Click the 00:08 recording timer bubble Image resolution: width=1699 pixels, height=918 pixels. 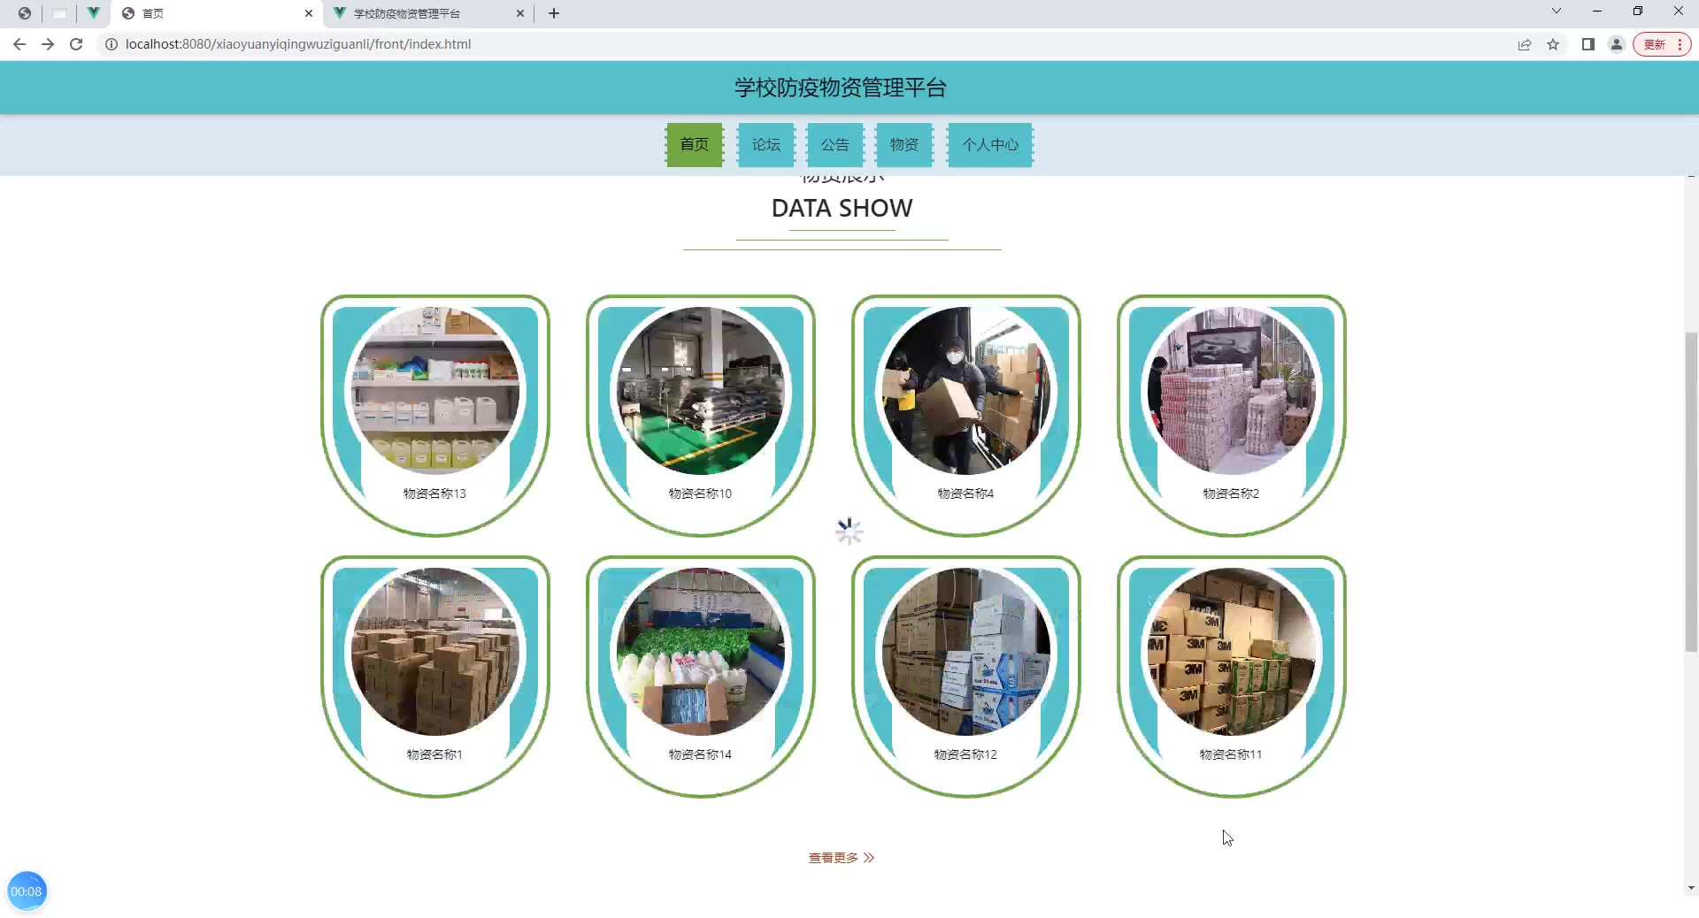27,891
